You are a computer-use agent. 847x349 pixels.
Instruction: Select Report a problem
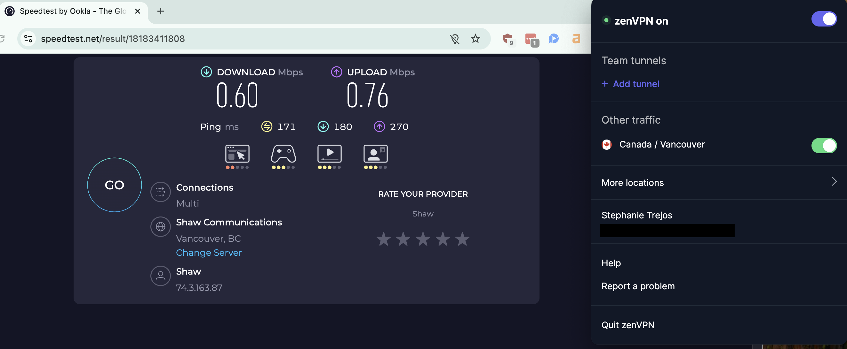point(638,286)
